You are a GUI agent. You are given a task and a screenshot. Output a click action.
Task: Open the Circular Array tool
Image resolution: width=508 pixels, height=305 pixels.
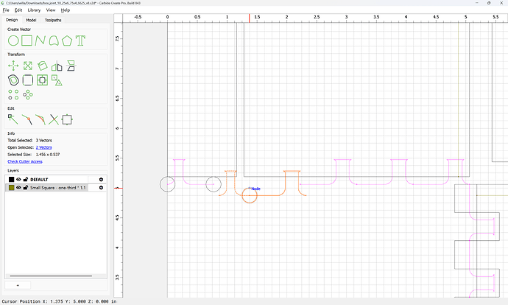click(x=28, y=94)
